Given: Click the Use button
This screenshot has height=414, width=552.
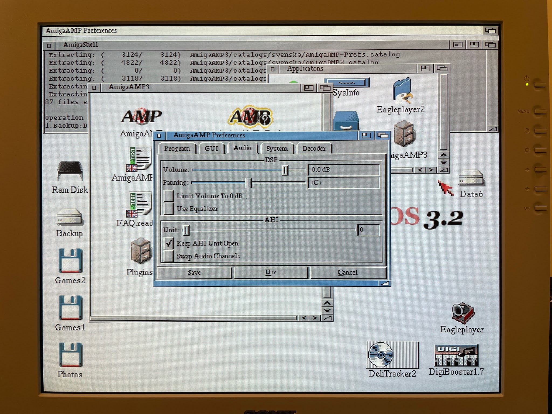Looking at the screenshot, I should [x=271, y=272].
